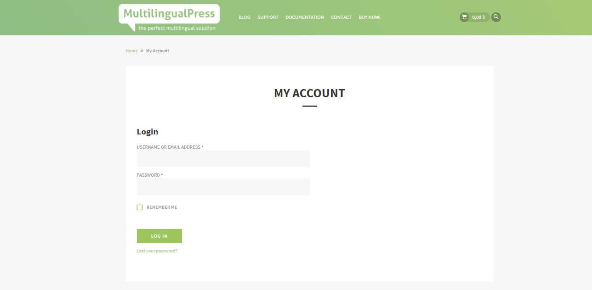Go to the Support page

click(268, 17)
